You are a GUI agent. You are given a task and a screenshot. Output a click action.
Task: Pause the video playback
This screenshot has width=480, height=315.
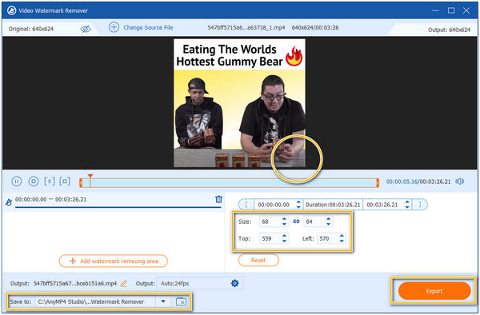click(17, 181)
